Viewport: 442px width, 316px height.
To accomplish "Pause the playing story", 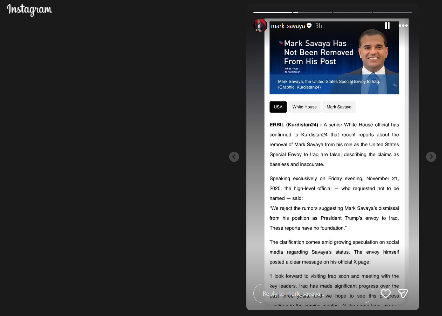I will click(387, 26).
